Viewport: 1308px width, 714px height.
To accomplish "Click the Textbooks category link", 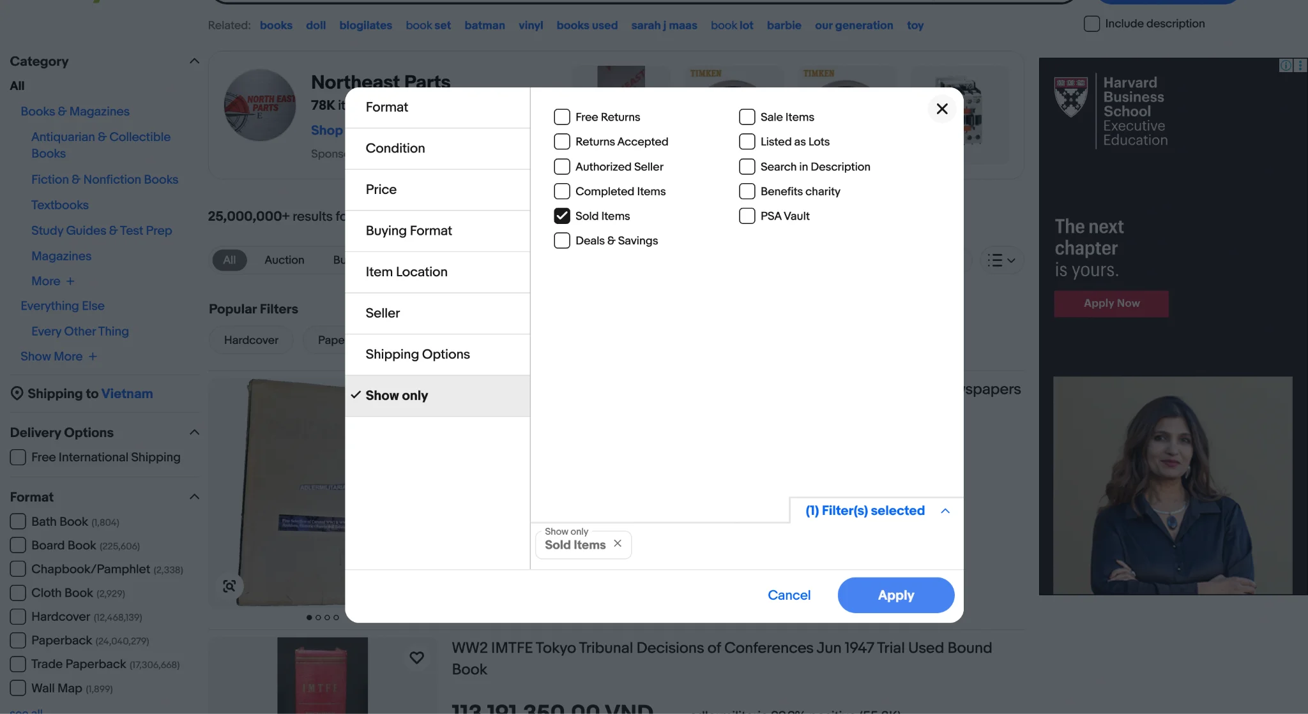I will click(60, 205).
